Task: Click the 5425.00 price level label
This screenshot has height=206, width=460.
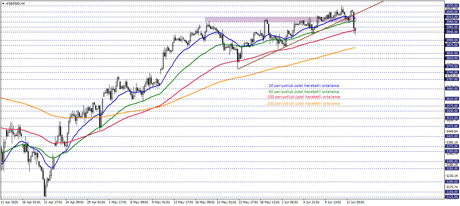Action: 452,136
